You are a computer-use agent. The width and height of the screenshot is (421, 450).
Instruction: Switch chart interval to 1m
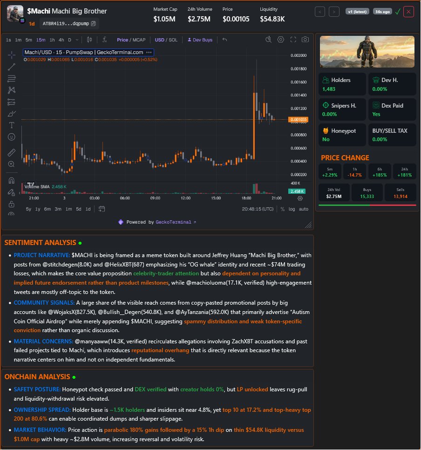(x=18, y=40)
